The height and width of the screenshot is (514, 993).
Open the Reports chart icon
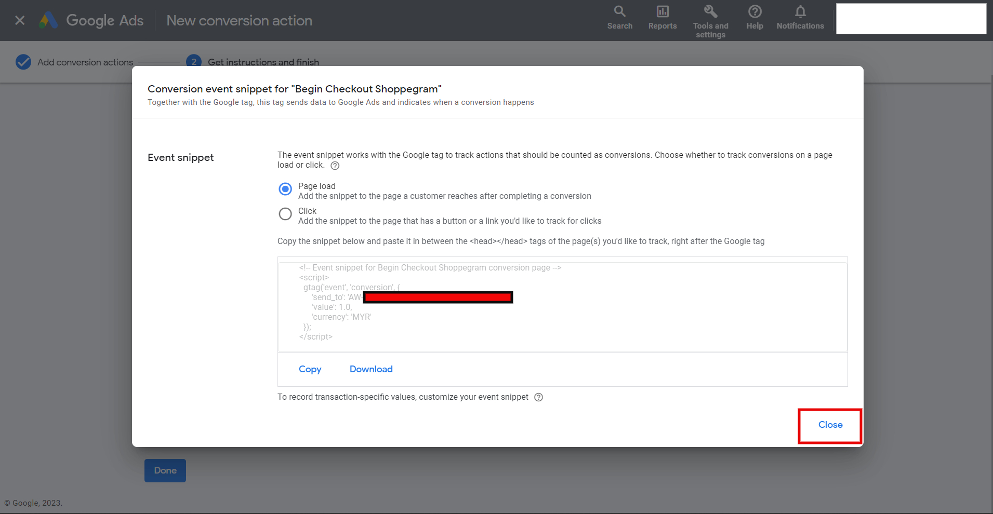pyautogui.click(x=663, y=11)
